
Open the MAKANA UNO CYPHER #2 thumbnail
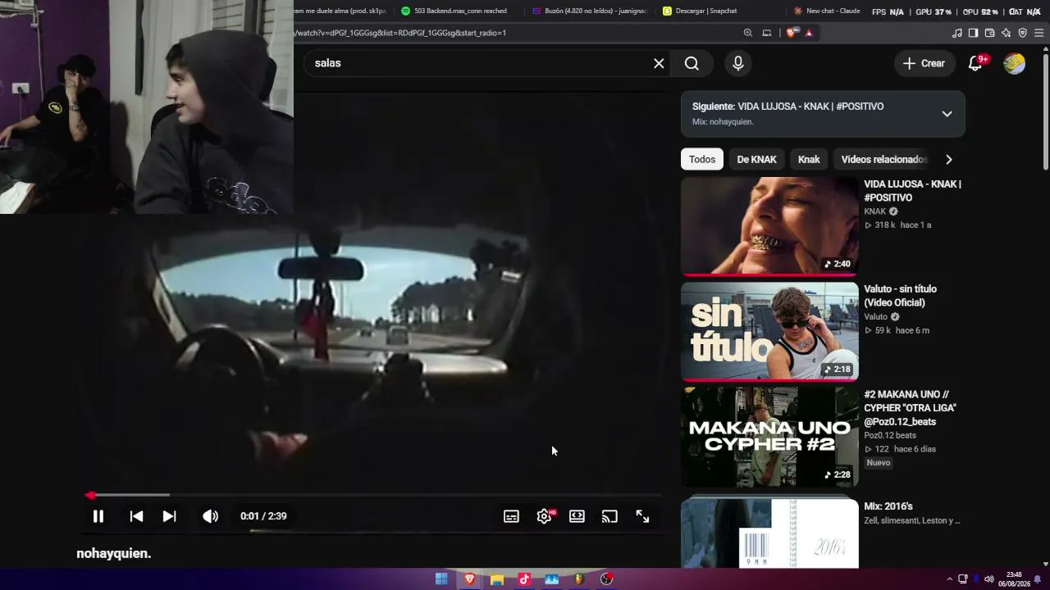pos(769,437)
